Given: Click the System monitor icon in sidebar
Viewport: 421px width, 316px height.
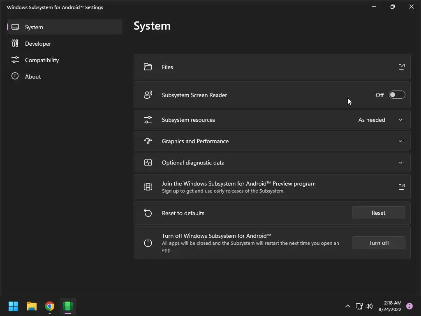Looking at the screenshot, I should point(15,27).
